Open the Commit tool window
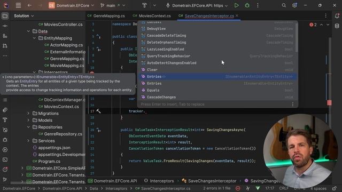The height and width of the screenshot is (192, 342). [x=5, y=26]
